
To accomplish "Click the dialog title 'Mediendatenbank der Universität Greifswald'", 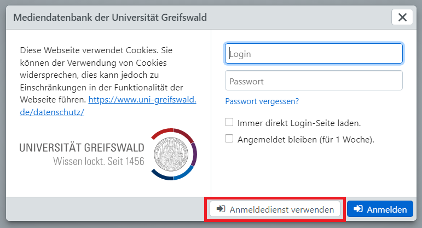I will (109, 18).
